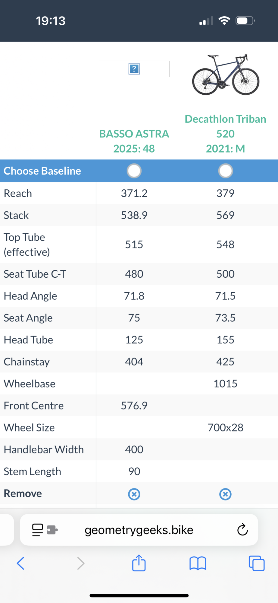
Task: Select BASSO ASTRA as baseline
Action: pyautogui.click(x=134, y=171)
